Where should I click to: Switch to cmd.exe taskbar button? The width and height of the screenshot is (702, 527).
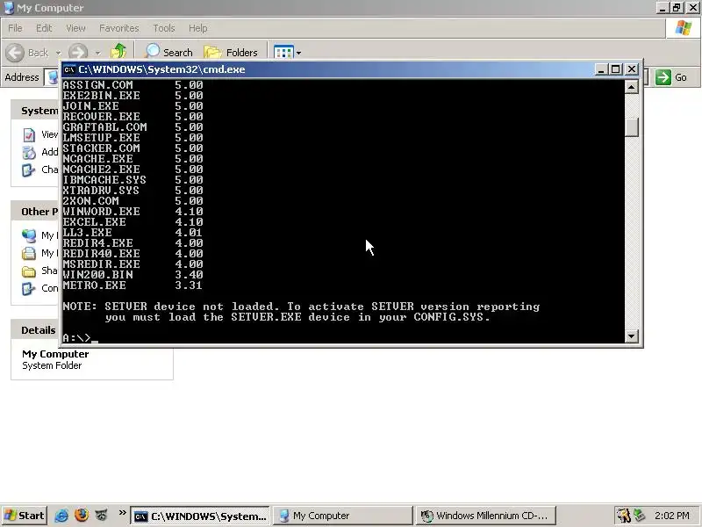tap(200, 516)
